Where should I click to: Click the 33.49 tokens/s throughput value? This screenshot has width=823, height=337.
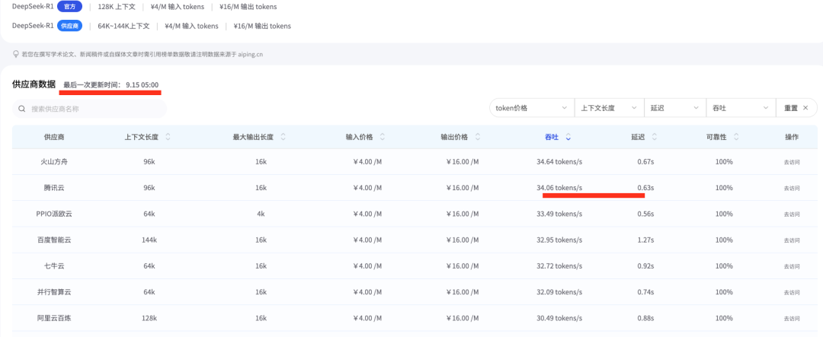tap(559, 214)
